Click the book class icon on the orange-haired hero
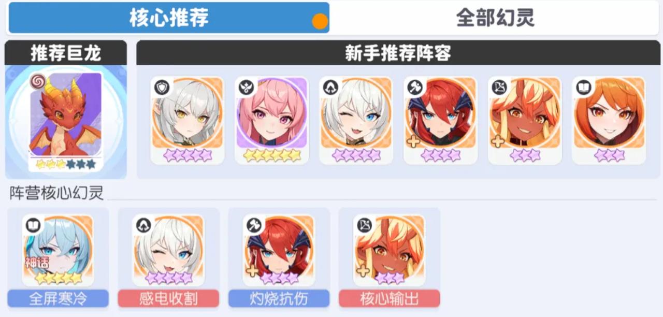The width and height of the screenshot is (663, 317). pos(583,88)
